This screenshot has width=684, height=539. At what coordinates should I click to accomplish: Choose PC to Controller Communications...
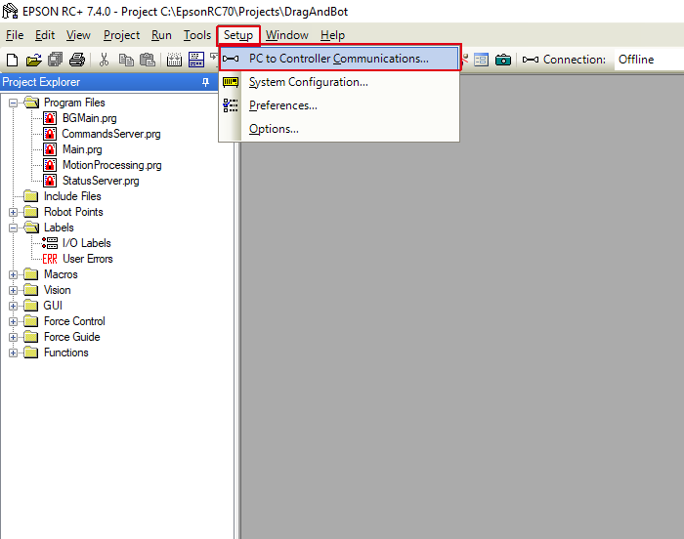coord(339,59)
